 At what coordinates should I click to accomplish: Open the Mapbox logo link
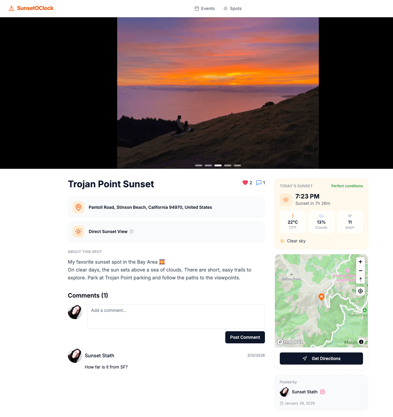(290, 342)
